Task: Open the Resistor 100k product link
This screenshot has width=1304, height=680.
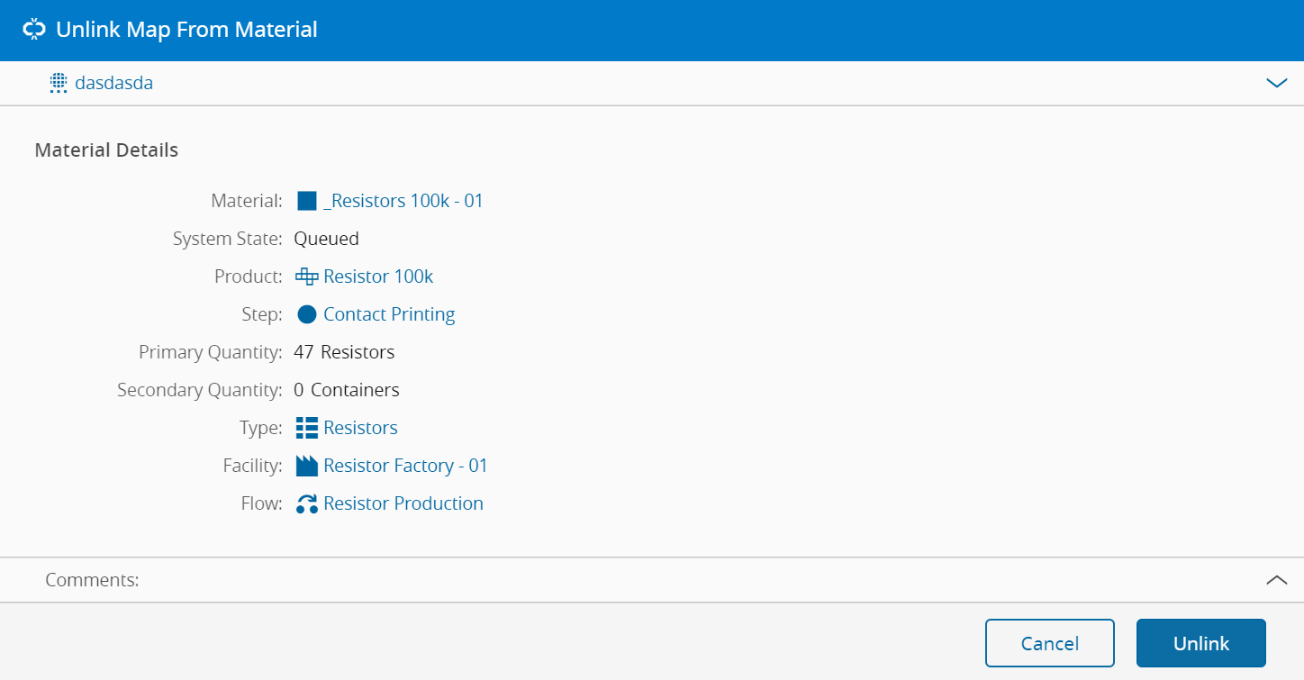Action: coord(378,277)
